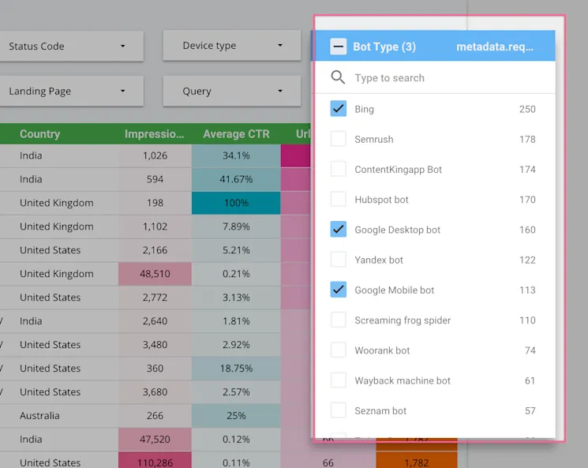Click the 1,026 impressions cell
The width and height of the screenshot is (588, 468).
(155, 155)
